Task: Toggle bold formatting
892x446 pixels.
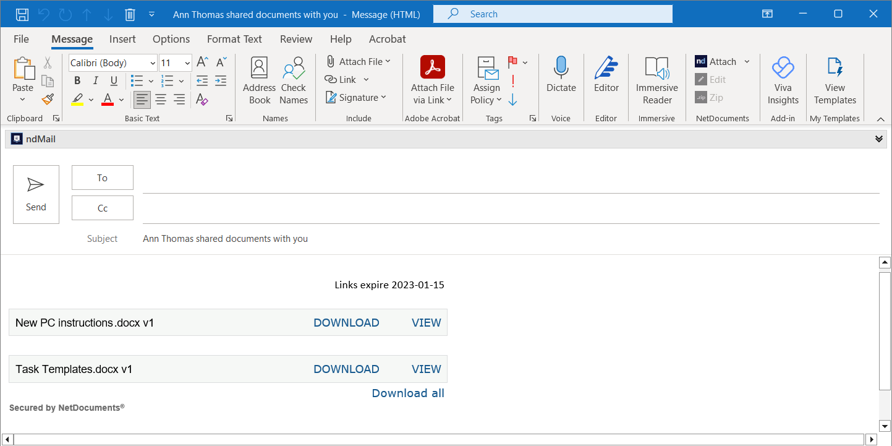Action: pyautogui.click(x=77, y=80)
